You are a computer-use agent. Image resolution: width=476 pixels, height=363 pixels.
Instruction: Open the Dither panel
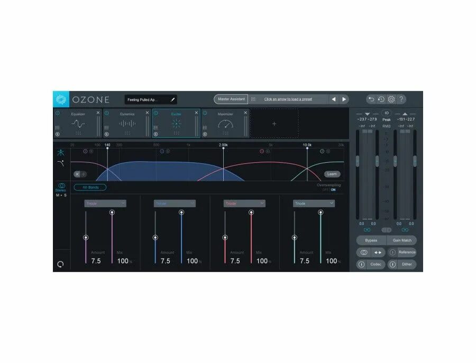coord(407,264)
